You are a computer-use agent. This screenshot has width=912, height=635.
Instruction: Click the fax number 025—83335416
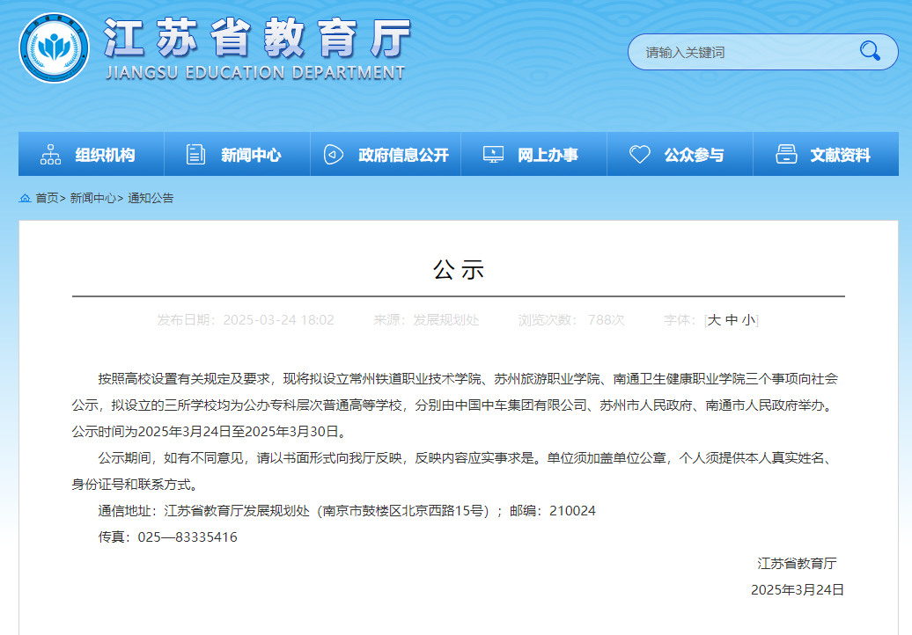(x=188, y=536)
